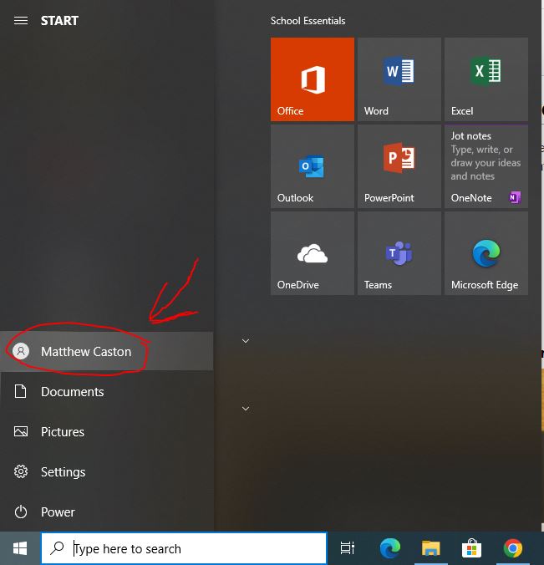Screen dimensions: 544x565
Task: Click the upper chevron beside Matthew Caston
Action: (x=246, y=341)
